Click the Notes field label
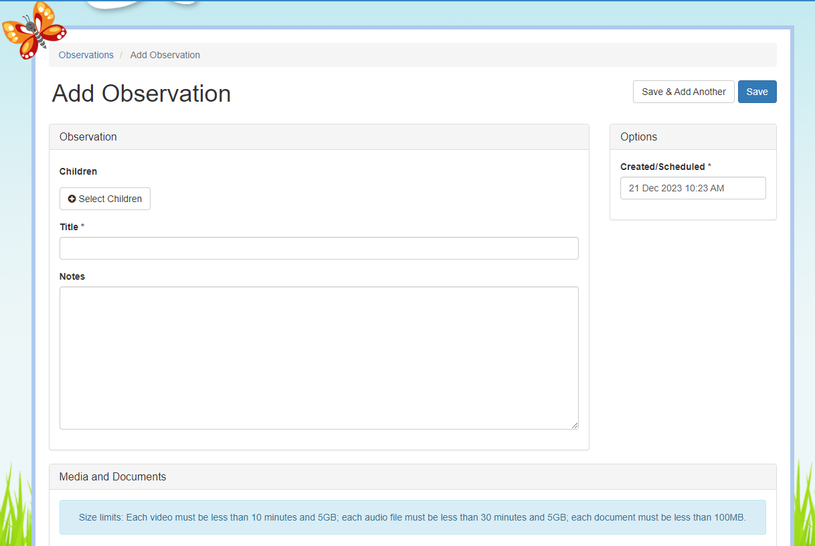 click(x=72, y=276)
